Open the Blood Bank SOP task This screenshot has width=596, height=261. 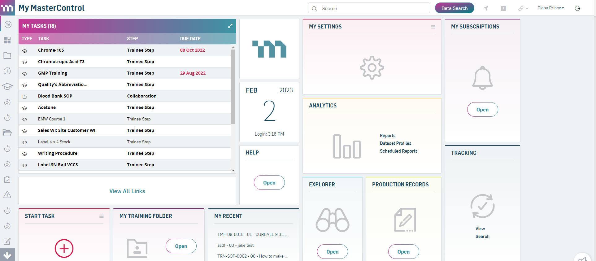[55, 96]
